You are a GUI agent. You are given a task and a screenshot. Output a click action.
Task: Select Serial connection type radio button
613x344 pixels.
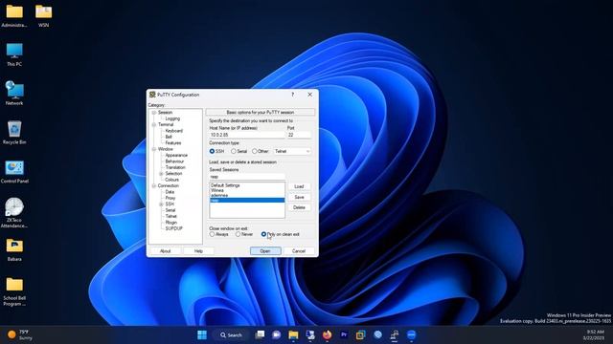click(x=234, y=151)
